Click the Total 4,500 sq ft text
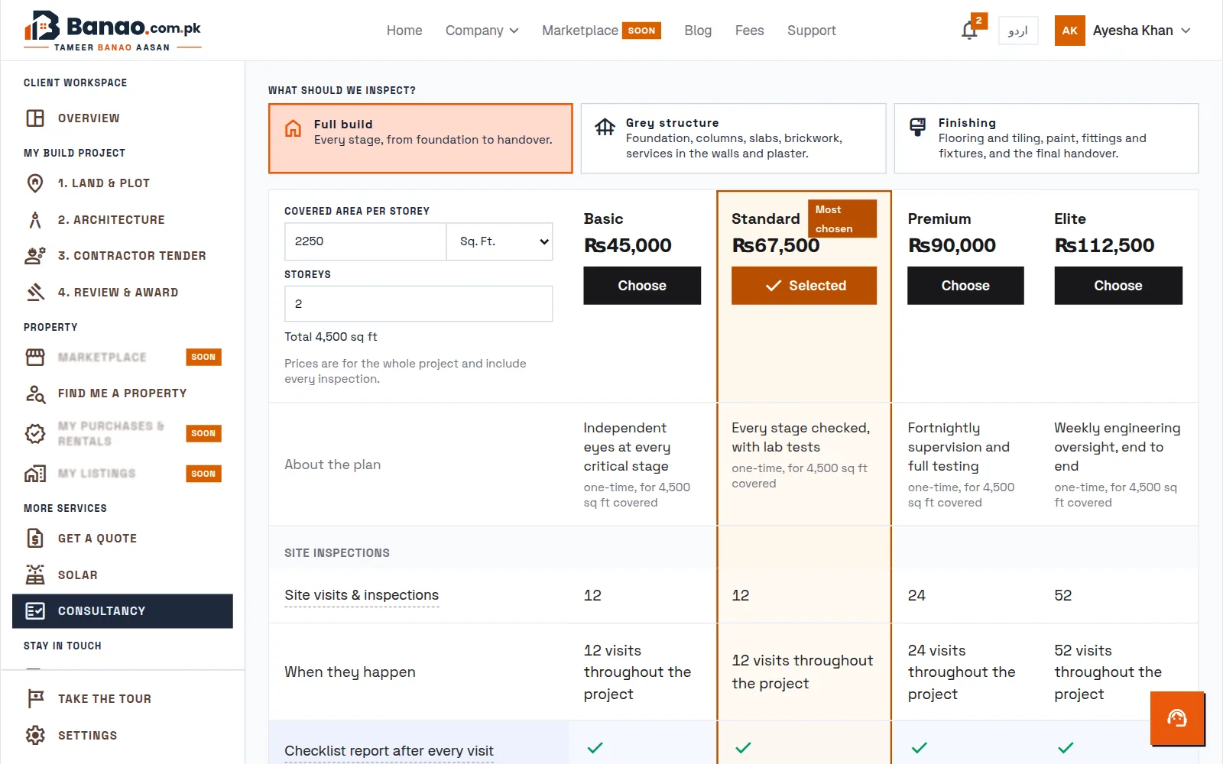This screenshot has width=1223, height=764. coord(331,337)
